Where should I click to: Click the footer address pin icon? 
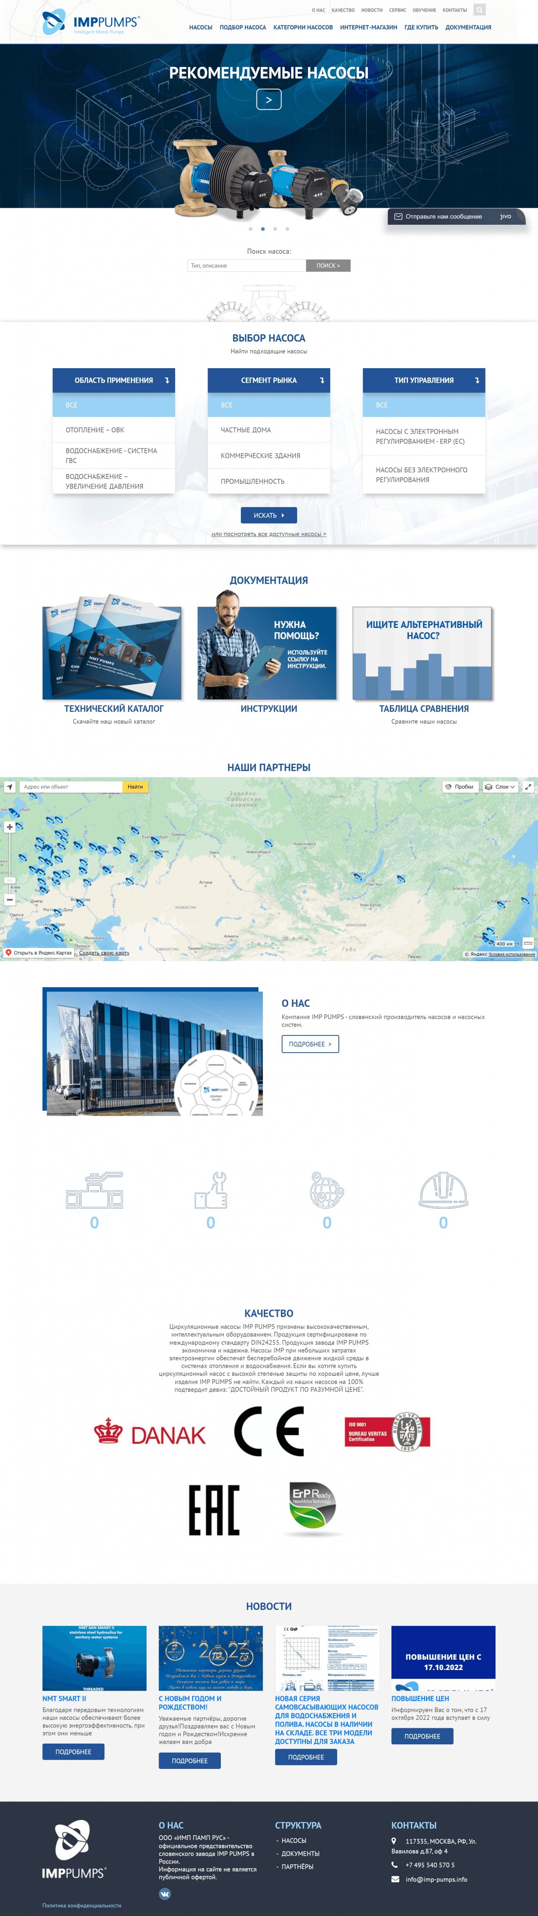[x=395, y=1841]
